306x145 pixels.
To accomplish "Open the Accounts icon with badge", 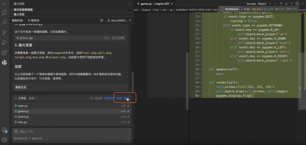I will point(4,130).
